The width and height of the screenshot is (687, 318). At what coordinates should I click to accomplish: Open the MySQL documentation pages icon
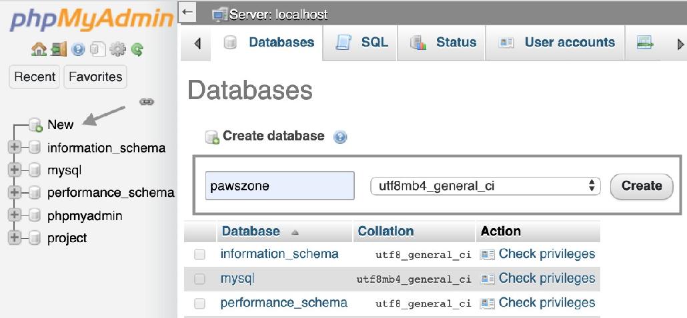click(x=97, y=50)
